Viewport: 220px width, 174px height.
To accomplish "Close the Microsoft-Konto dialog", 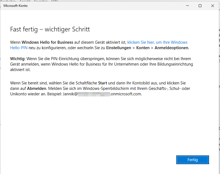I will pos(213,6).
